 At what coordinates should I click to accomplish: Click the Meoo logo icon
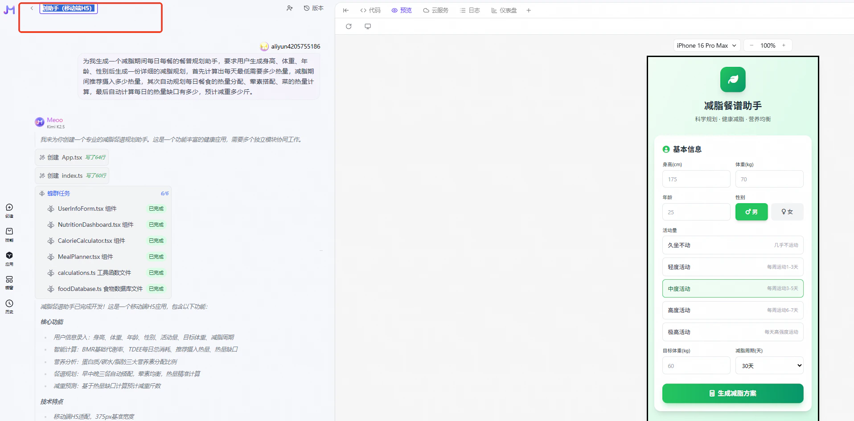pyautogui.click(x=9, y=9)
